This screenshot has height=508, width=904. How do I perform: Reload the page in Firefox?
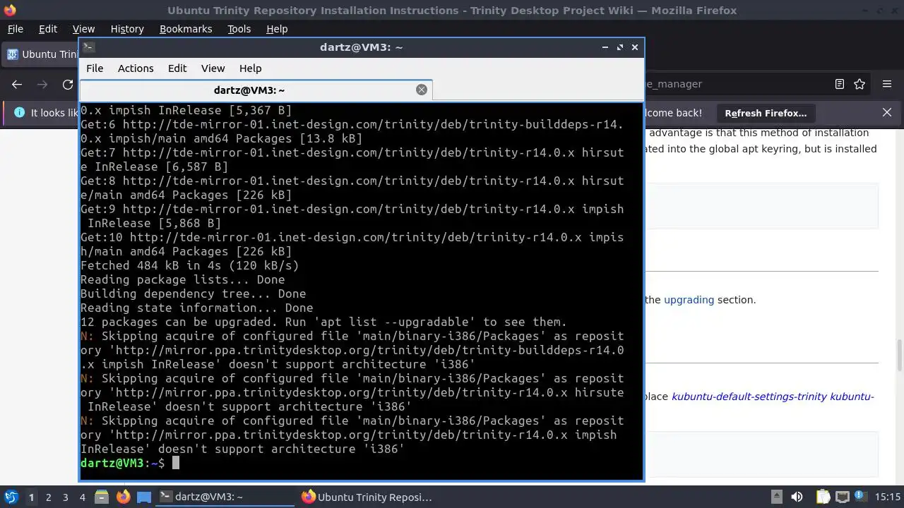pos(68,84)
